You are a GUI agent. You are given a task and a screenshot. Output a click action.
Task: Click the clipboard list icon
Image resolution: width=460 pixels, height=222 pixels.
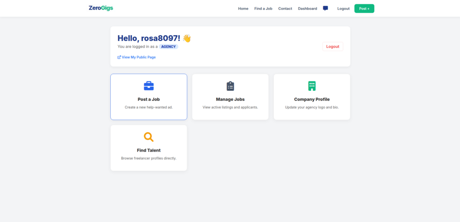pyautogui.click(x=230, y=86)
